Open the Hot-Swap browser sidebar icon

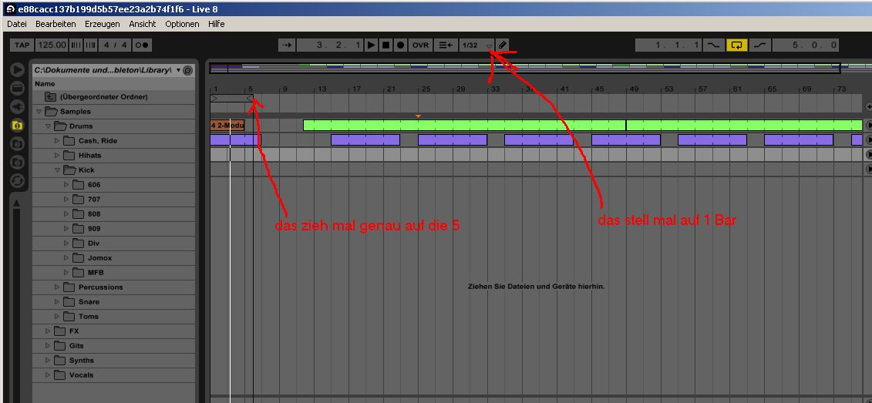pos(17,180)
